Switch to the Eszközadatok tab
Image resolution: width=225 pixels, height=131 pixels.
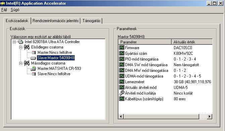coord(17,21)
